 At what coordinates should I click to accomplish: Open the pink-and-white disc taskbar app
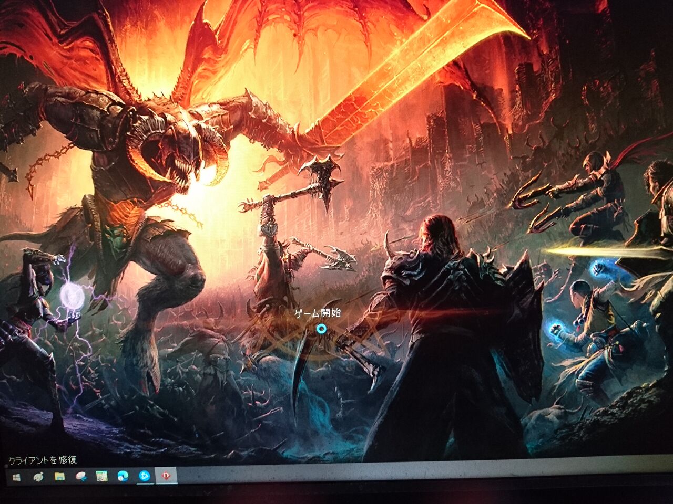(81, 477)
